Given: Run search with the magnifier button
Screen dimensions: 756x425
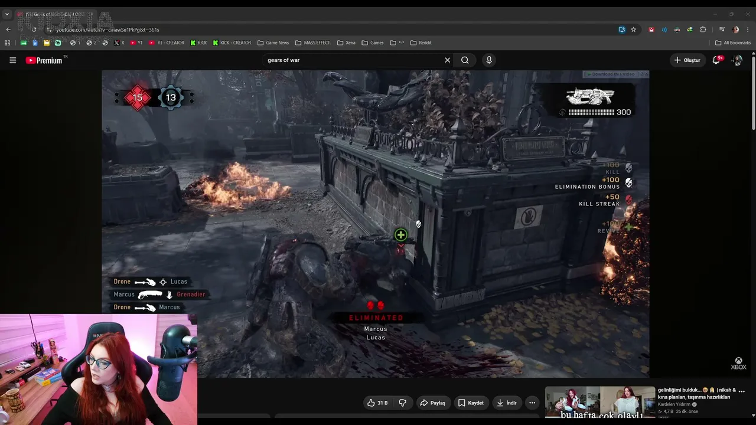Looking at the screenshot, I should 465,60.
